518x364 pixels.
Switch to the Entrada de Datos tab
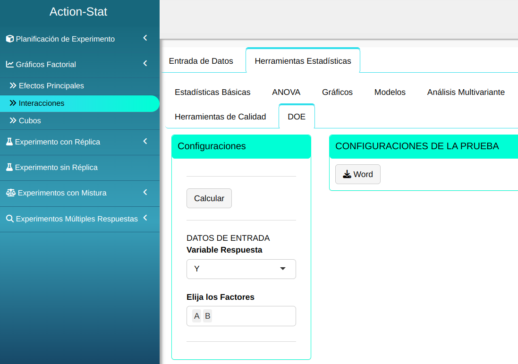coord(201,61)
